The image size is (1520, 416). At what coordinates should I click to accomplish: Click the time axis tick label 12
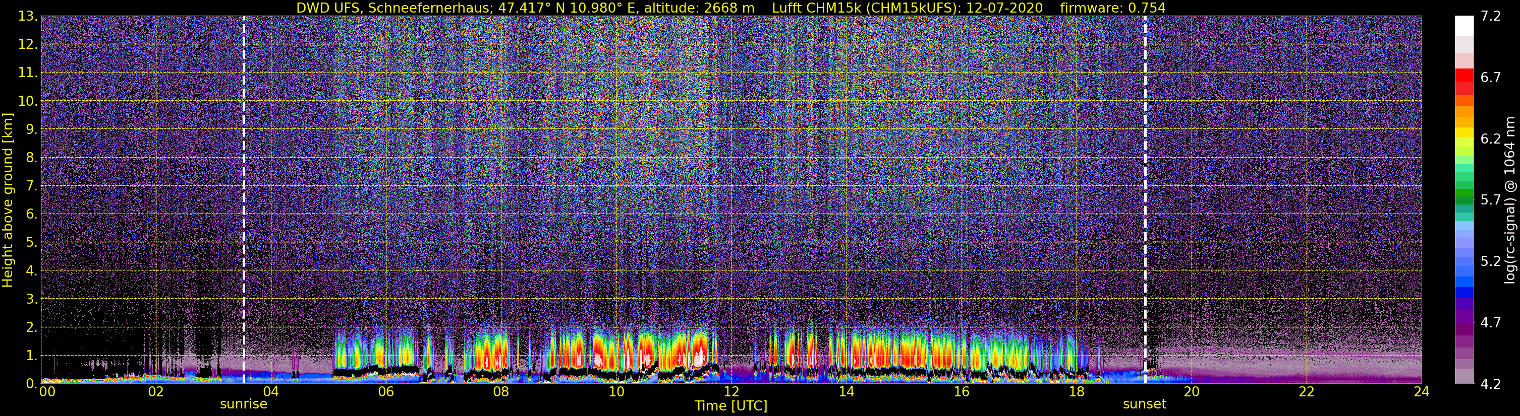tap(731, 392)
